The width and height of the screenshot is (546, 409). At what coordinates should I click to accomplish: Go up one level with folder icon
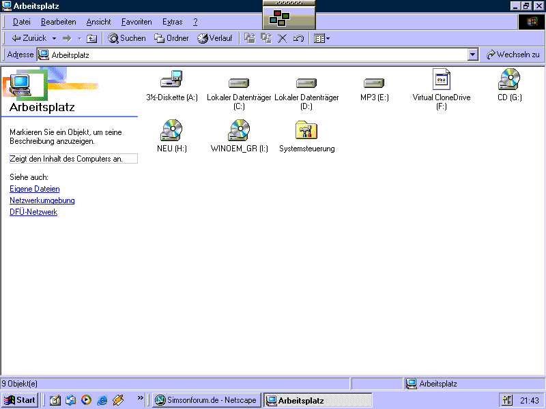click(92, 38)
